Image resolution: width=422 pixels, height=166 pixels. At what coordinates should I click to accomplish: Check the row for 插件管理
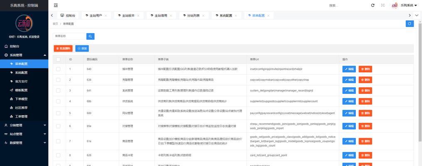(x=58, y=69)
